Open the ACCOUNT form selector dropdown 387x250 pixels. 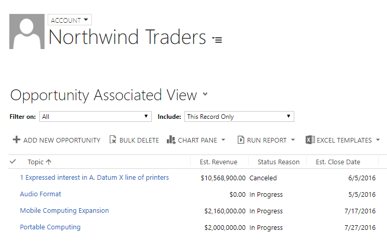(69, 20)
